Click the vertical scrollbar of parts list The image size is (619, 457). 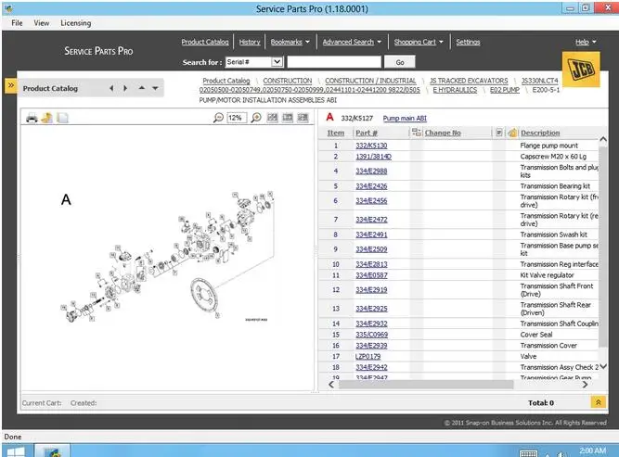click(603, 247)
